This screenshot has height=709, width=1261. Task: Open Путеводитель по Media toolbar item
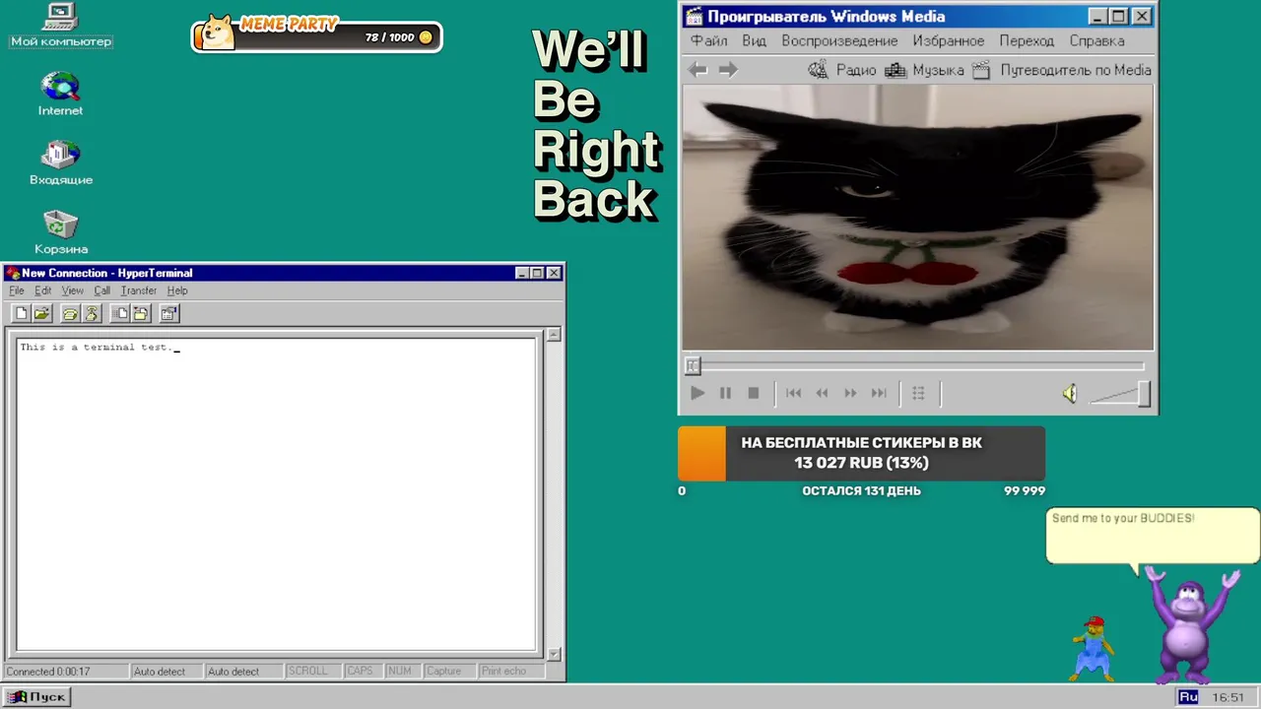[x=1061, y=70]
